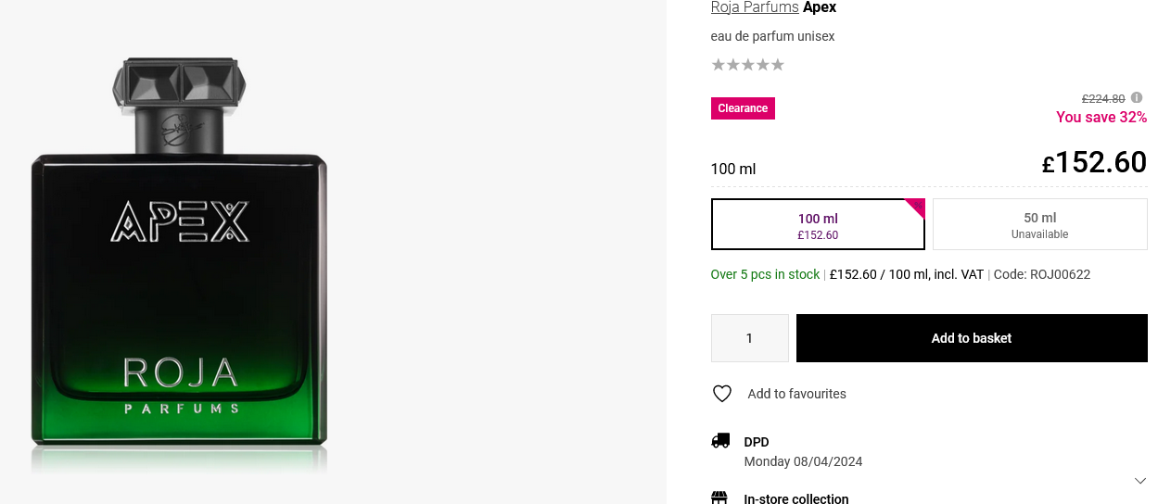The image size is (1158, 504).
Task: Click the in-store collection shop icon
Action: coord(720,498)
